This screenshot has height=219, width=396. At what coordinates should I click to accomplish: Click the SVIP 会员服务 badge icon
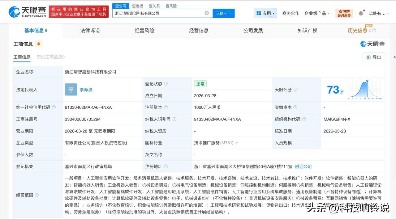click(344, 13)
